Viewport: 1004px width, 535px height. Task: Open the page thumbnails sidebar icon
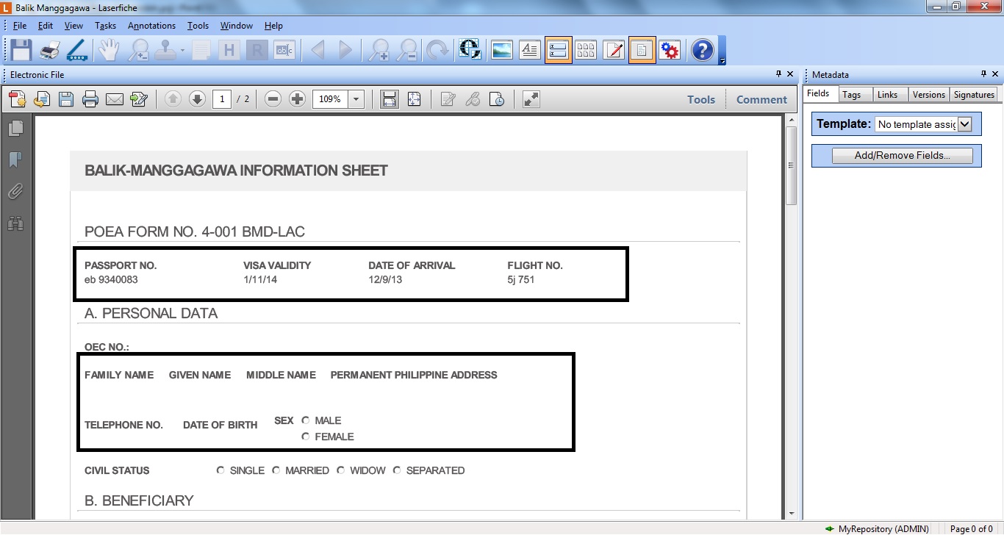point(15,129)
